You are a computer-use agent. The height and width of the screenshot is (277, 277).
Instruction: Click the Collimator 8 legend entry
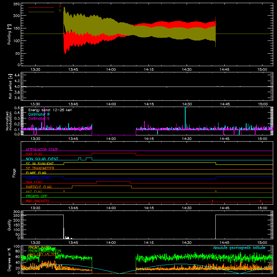39,114
